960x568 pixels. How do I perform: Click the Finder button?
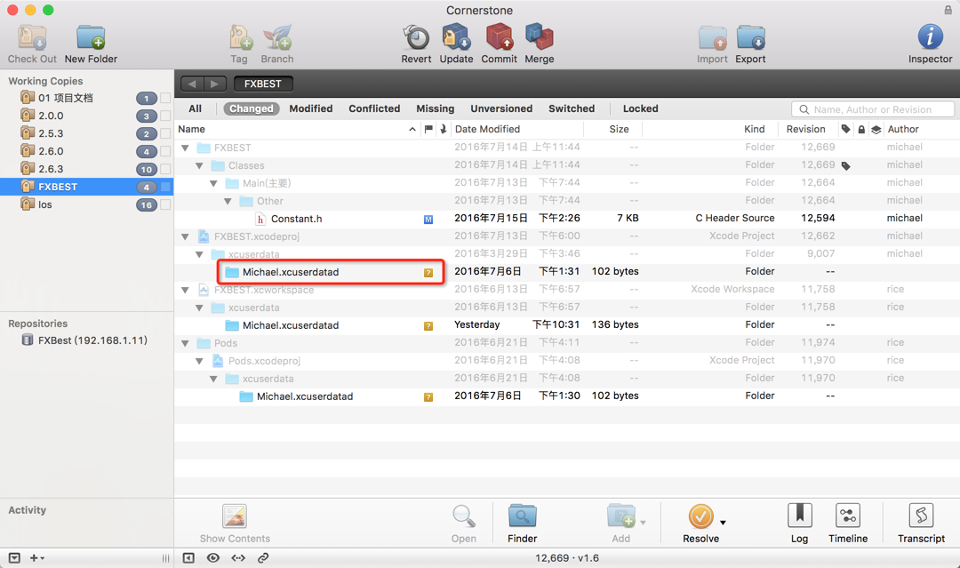523,524
